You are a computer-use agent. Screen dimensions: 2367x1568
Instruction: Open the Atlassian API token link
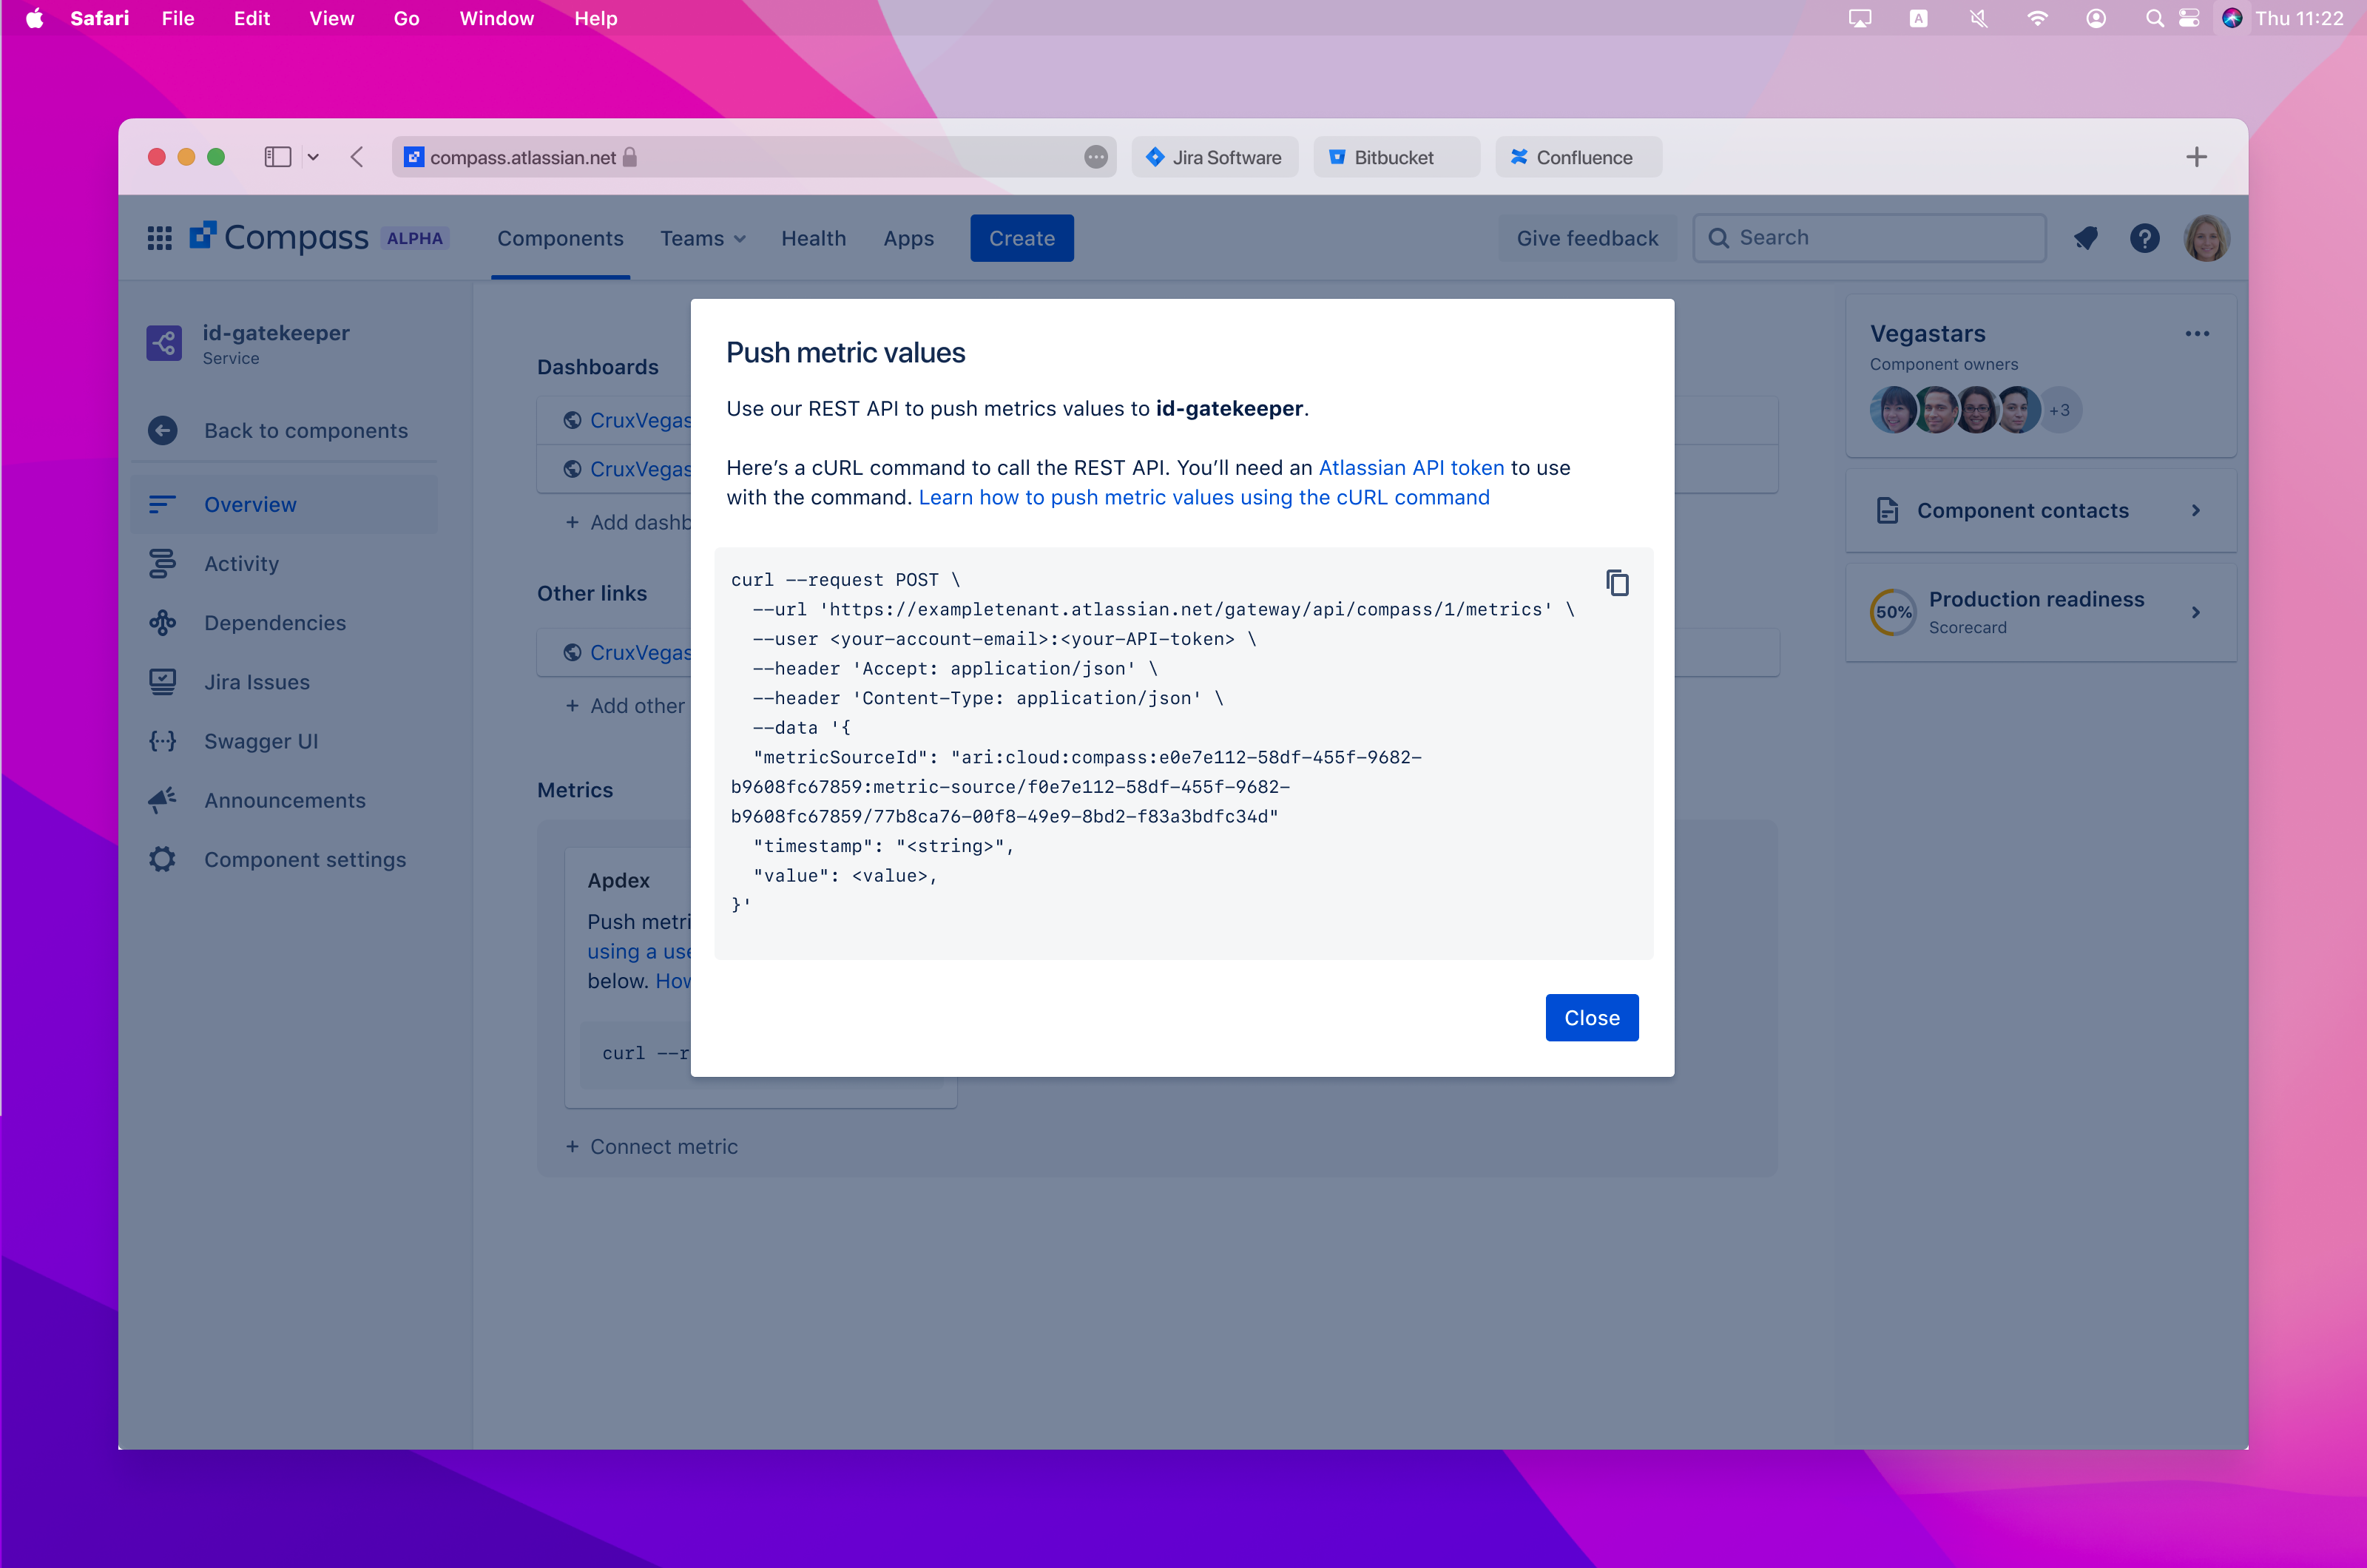1411,467
